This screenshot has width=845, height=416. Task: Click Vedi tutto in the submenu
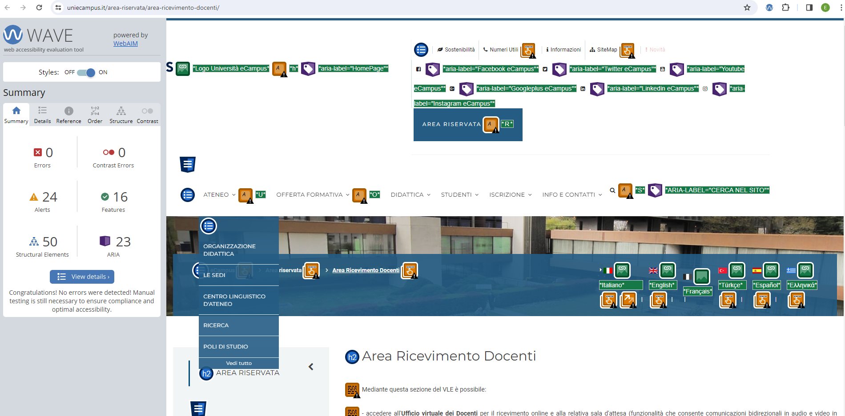coord(239,363)
